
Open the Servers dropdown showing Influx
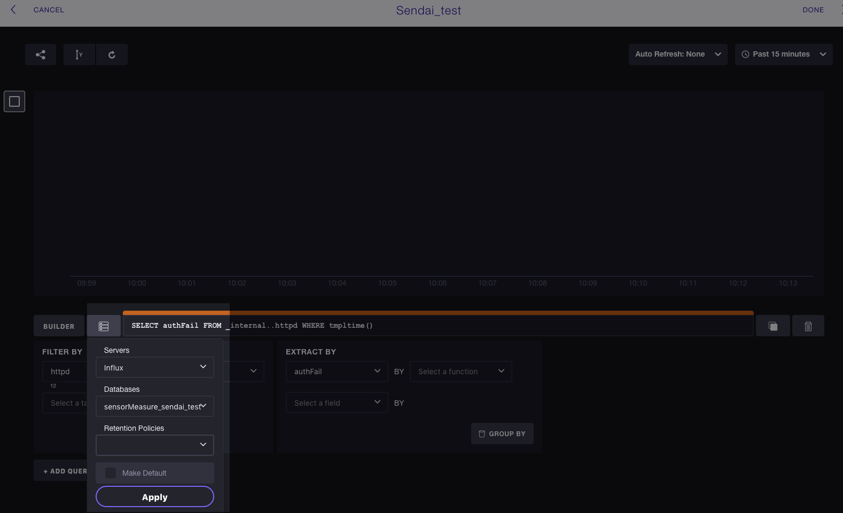(155, 367)
